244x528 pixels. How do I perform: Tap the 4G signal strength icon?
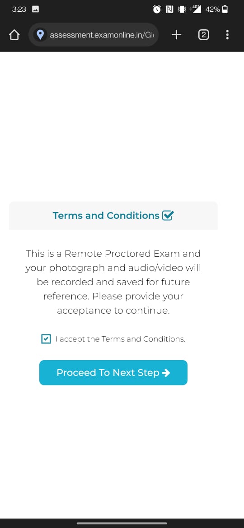coord(196,9)
